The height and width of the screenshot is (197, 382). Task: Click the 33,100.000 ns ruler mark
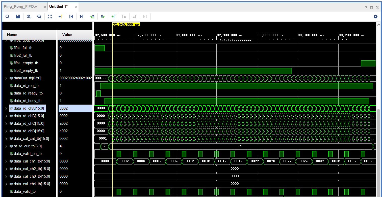[311, 35]
